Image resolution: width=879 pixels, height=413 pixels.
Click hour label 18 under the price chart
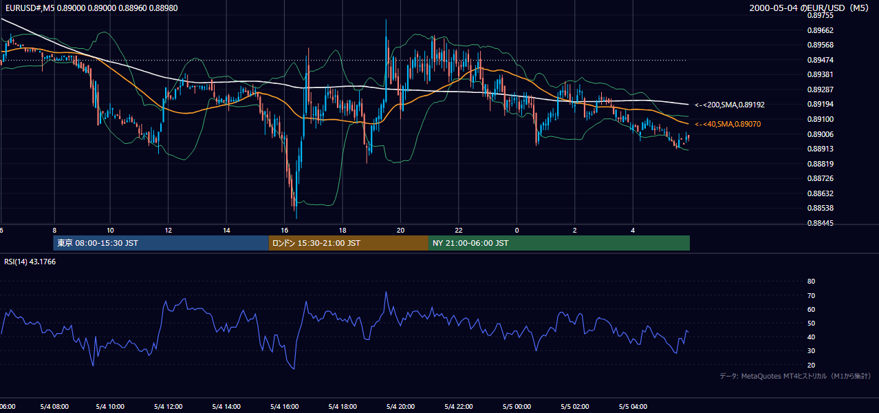(343, 230)
